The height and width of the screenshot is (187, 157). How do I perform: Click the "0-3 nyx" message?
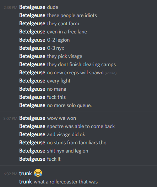(56, 48)
